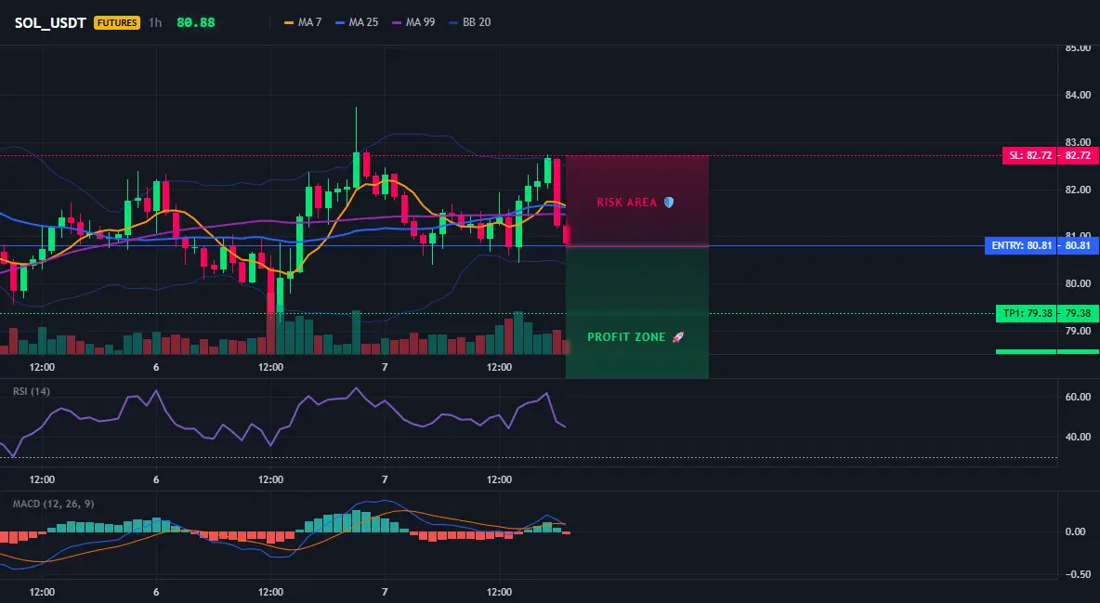Click date label 7 under the MACD panel
The height and width of the screenshot is (603, 1100).
tap(385, 592)
